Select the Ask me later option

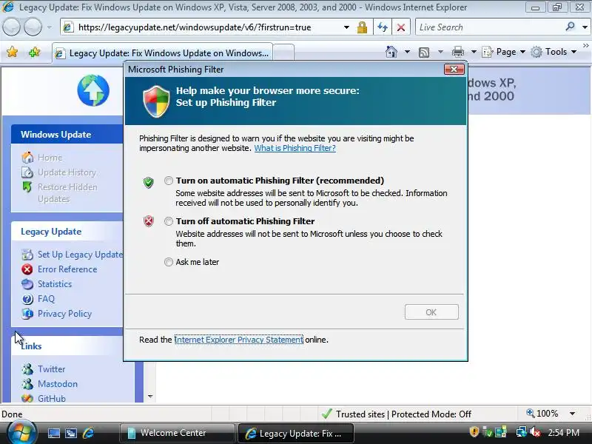click(x=169, y=262)
